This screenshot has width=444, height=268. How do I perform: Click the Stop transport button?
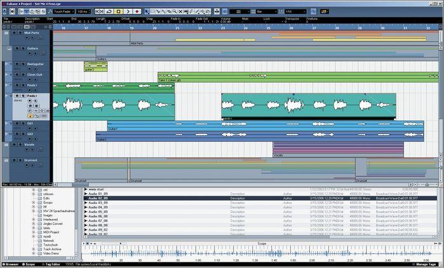point(118,11)
